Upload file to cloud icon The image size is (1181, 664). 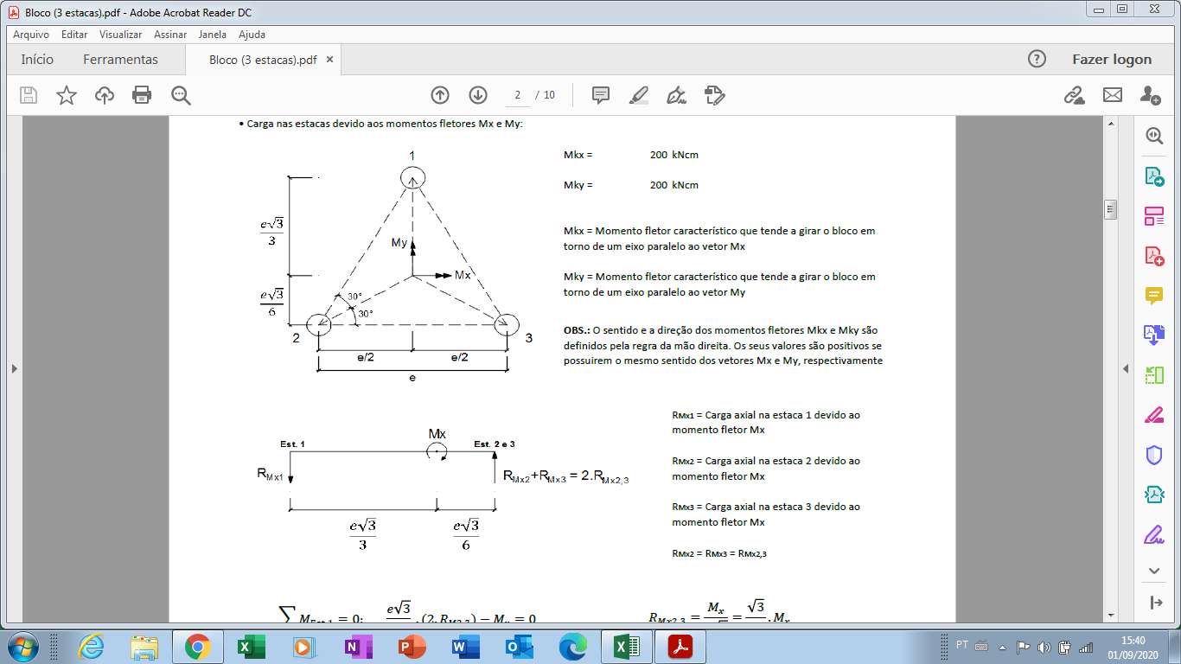click(x=105, y=95)
